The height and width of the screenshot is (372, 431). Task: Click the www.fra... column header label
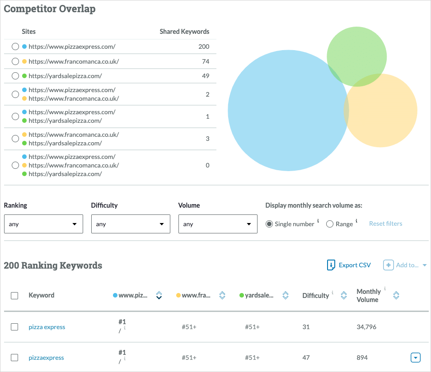(196, 295)
